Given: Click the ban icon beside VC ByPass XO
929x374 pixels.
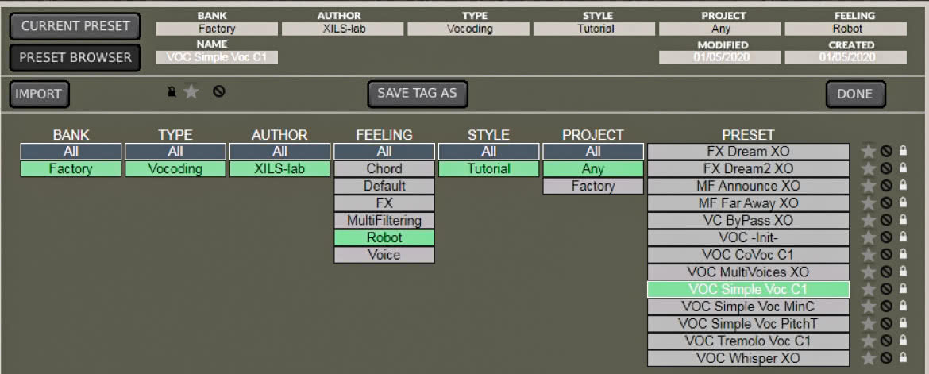Looking at the screenshot, I should coord(886,220).
